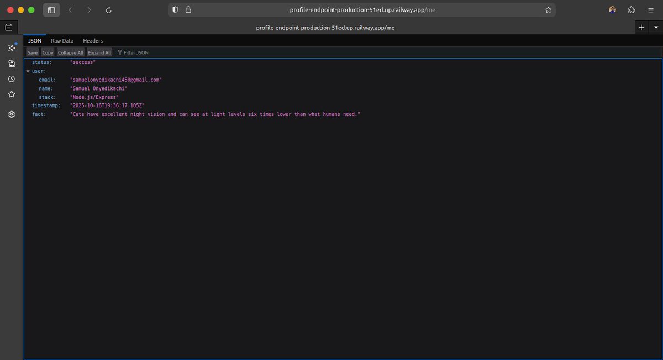The width and height of the screenshot is (663, 360).
Task: Bookmark this page with the star icon
Action: (548, 9)
